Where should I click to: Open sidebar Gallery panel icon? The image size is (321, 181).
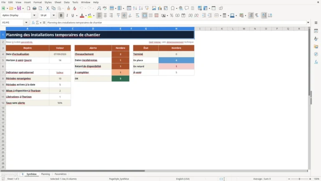[316, 47]
